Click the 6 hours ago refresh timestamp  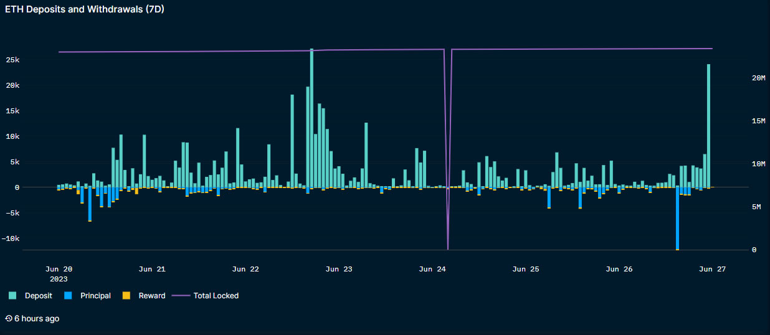coord(37,318)
